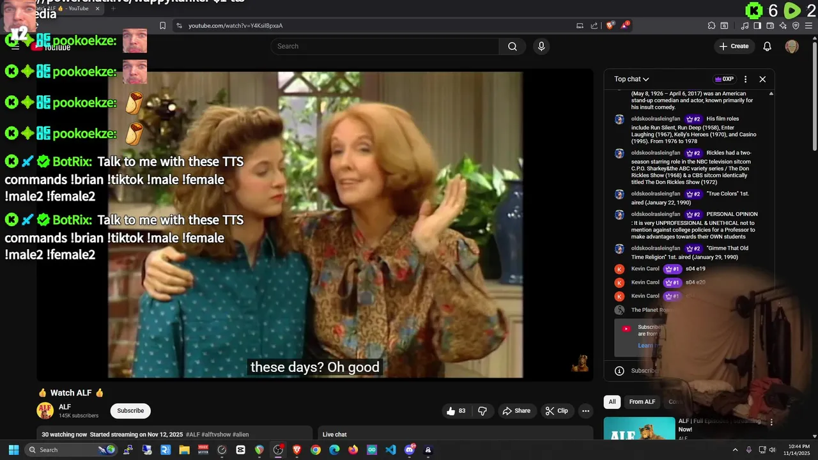Click the install/cast icon in address bar

pyautogui.click(x=580, y=26)
